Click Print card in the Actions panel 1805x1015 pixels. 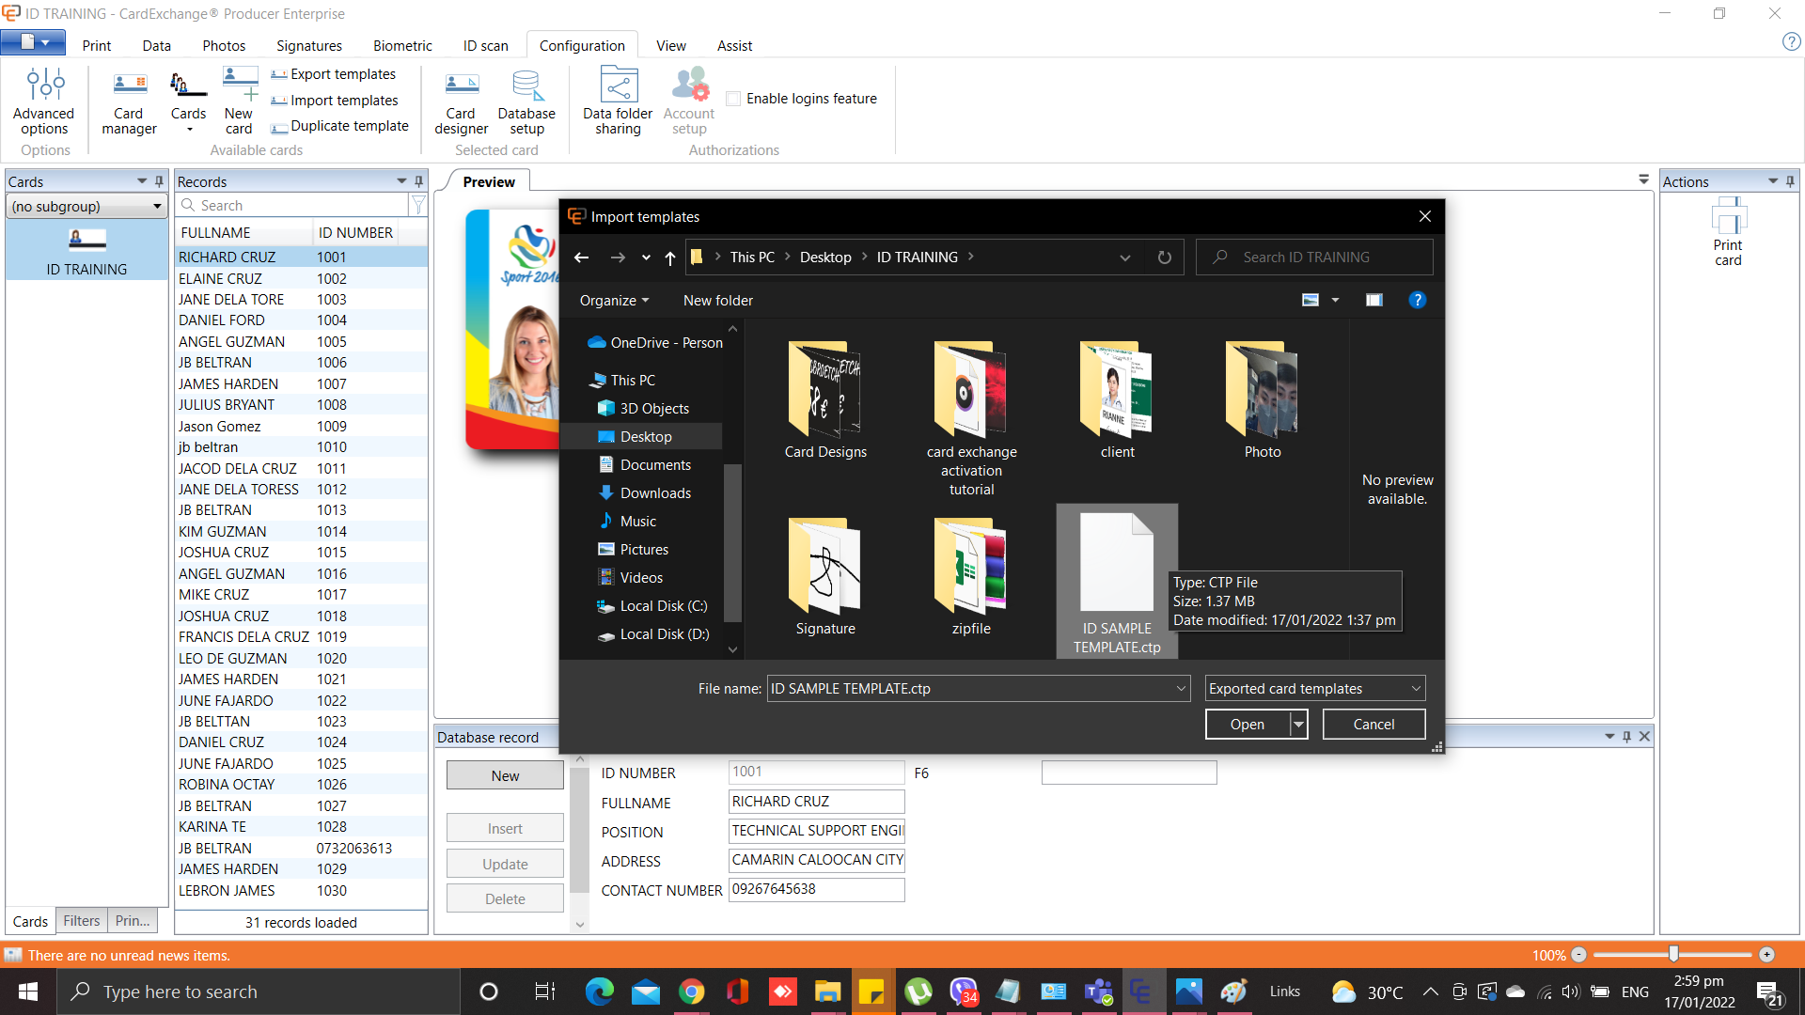click(x=1728, y=231)
